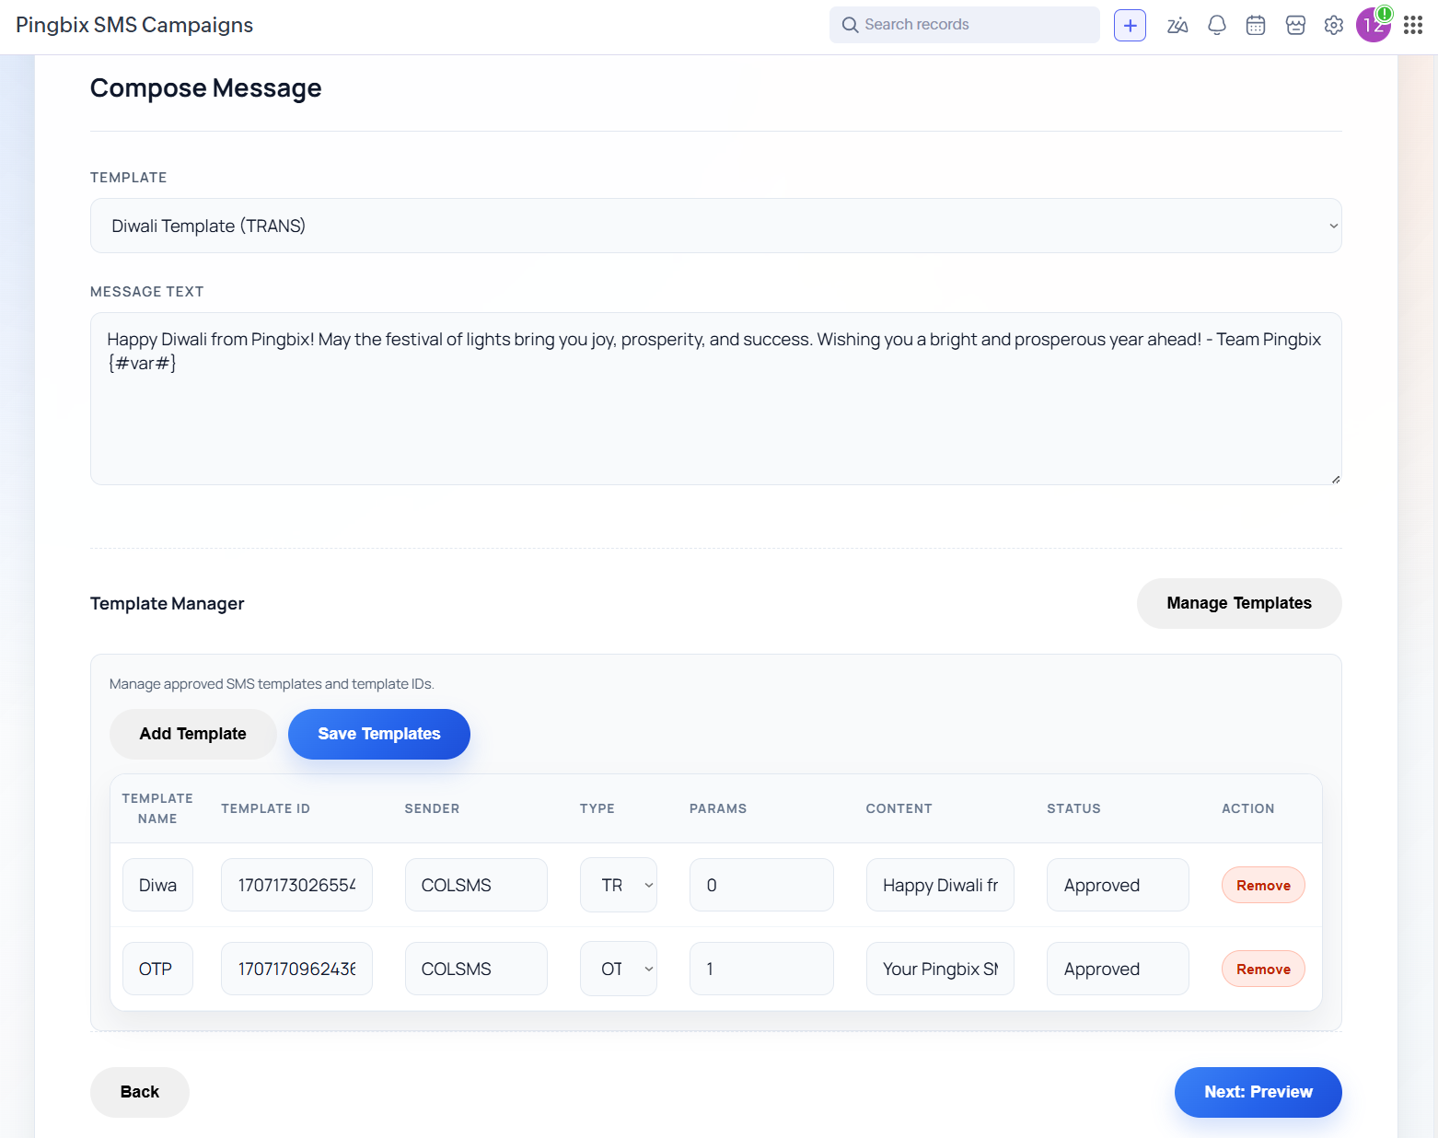
Task: Click the profile avatar showing 12
Action: pos(1373,25)
